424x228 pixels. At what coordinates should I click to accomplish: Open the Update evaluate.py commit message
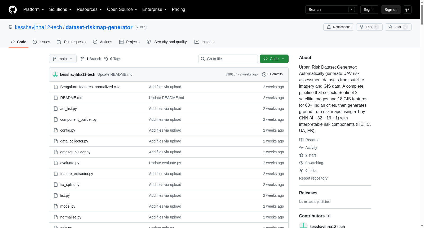(165, 163)
